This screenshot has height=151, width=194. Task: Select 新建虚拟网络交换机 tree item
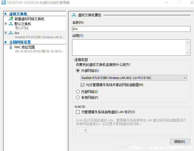29,19
